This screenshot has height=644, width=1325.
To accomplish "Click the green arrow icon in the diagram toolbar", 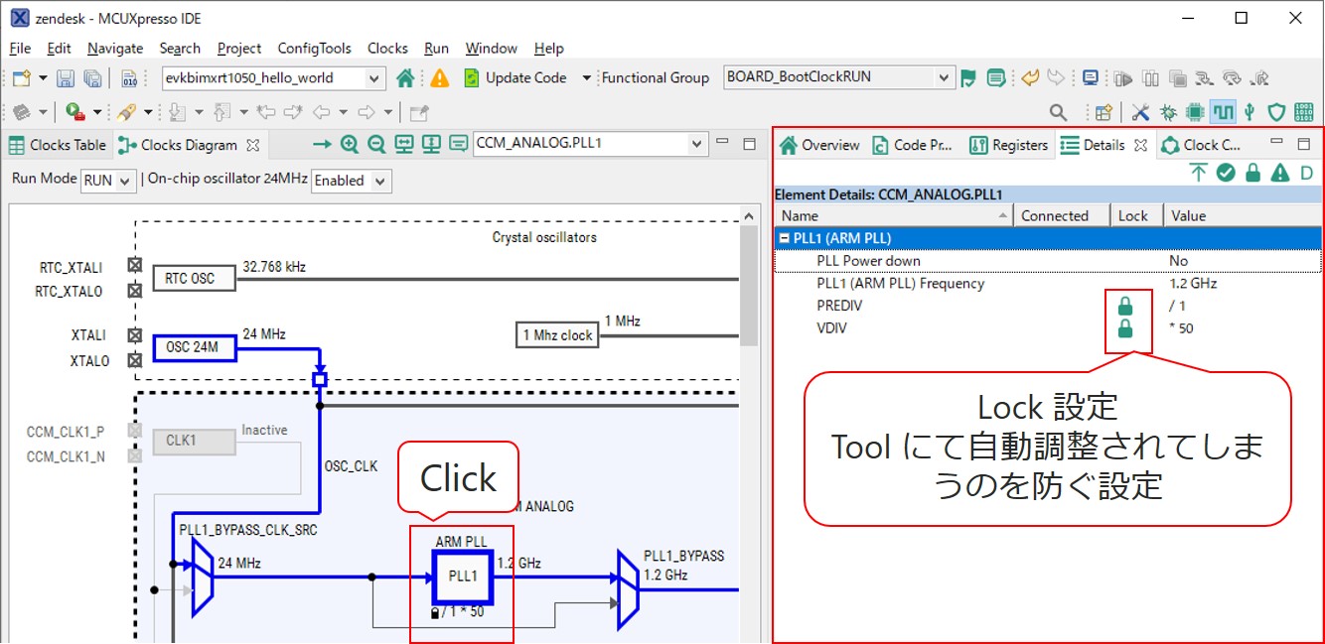I will pyautogui.click(x=322, y=144).
